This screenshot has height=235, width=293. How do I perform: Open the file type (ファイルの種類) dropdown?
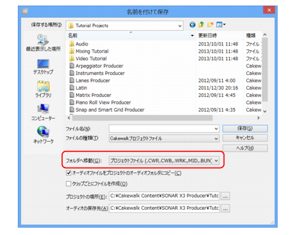tap(164, 139)
